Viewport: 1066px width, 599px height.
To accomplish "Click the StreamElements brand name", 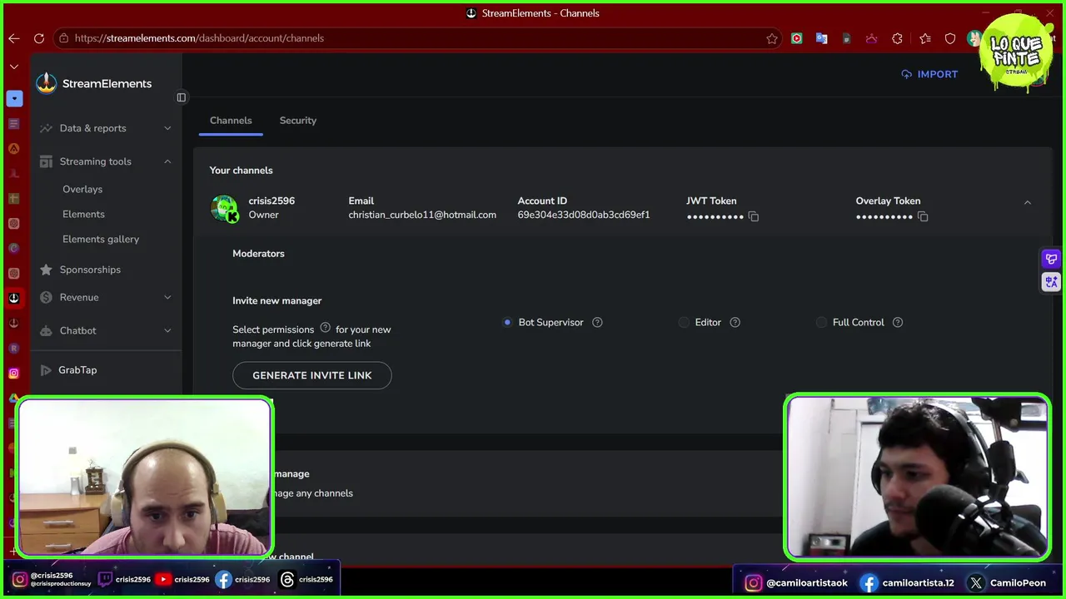I will [107, 84].
